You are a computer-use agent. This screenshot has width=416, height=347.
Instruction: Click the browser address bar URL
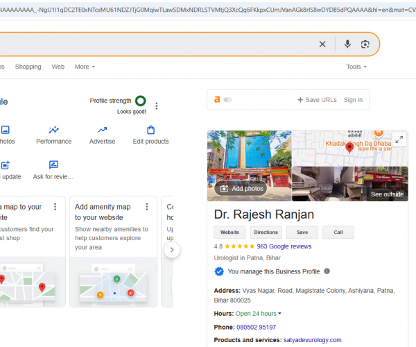208,10
